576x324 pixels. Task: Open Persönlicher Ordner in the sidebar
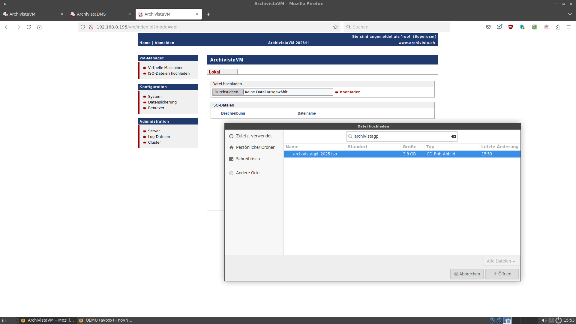point(255,147)
